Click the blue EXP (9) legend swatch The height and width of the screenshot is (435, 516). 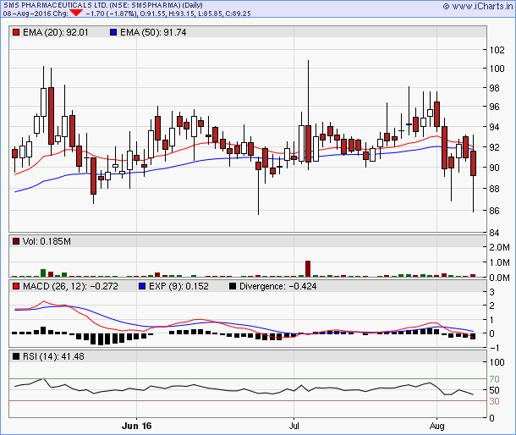pos(142,286)
